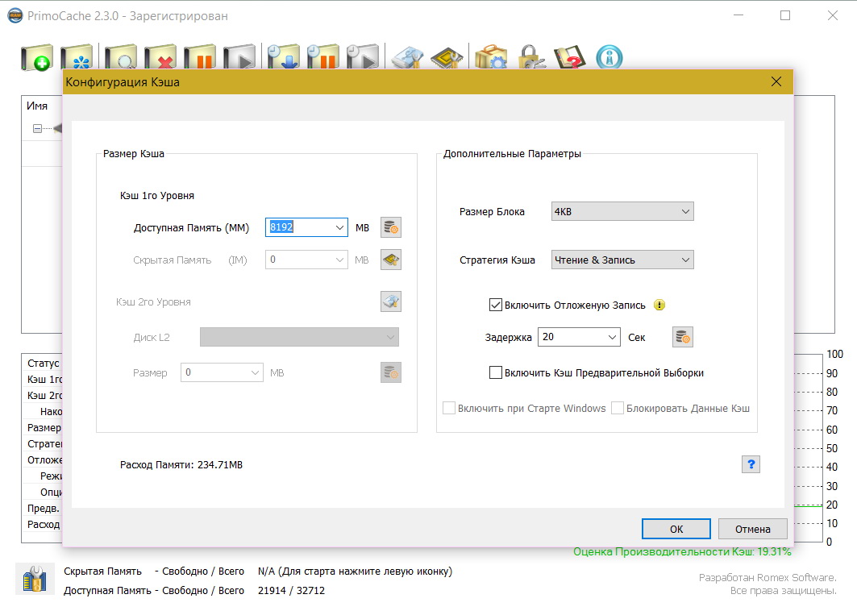Image resolution: width=857 pixels, height=611 pixels.
Task: Click the license padlock and keys icon
Action: (x=530, y=57)
